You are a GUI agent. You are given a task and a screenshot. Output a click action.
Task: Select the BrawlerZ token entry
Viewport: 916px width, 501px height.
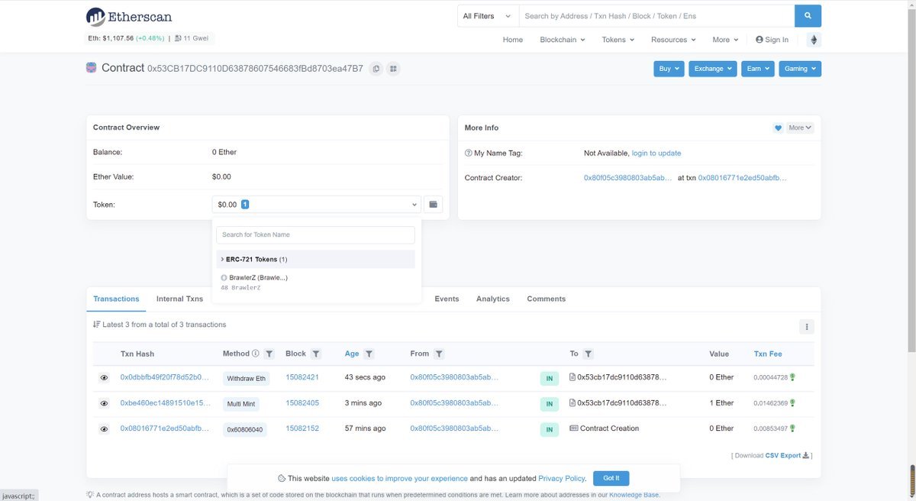click(315, 283)
